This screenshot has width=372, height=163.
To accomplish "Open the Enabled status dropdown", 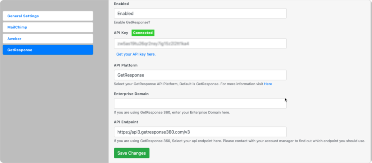I will (x=200, y=13).
